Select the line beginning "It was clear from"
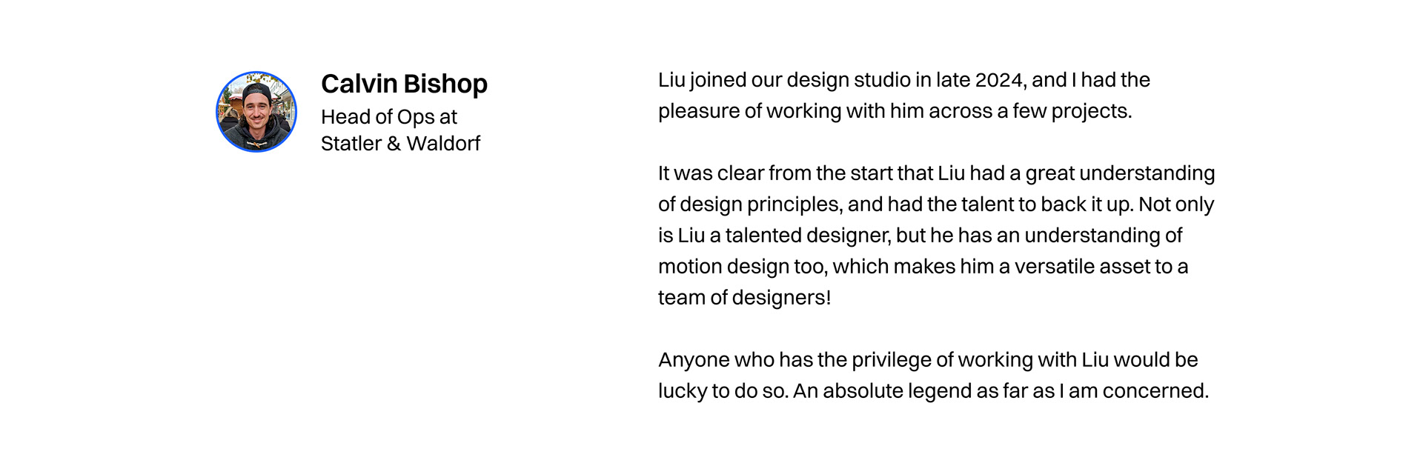The image size is (1423, 469). (x=937, y=173)
